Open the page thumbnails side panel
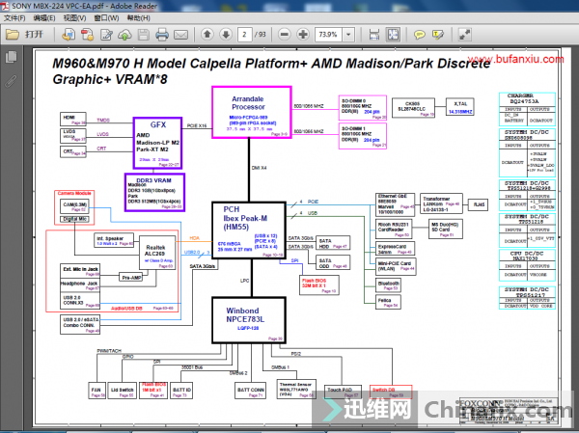 (x=11, y=57)
